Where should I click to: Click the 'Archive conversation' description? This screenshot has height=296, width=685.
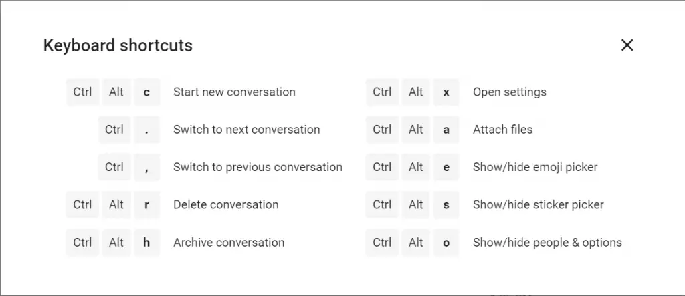pos(229,242)
